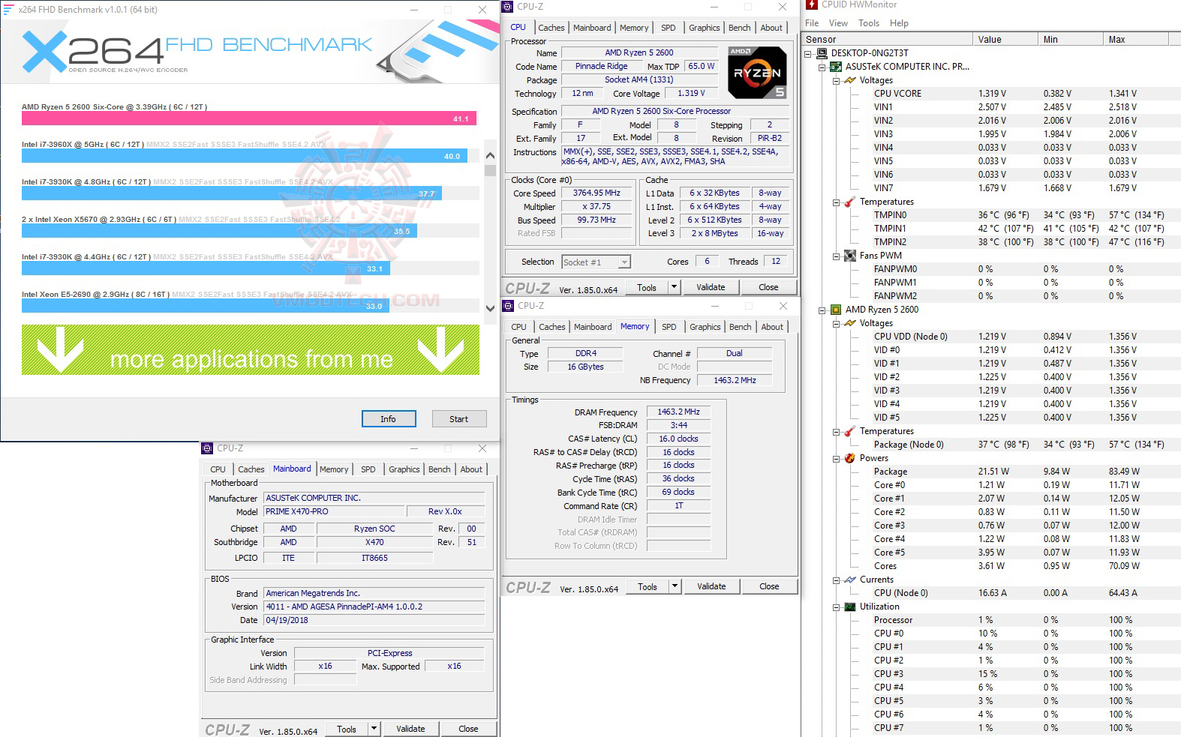Click the Info button in x264 Benchmark

click(x=388, y=419)
